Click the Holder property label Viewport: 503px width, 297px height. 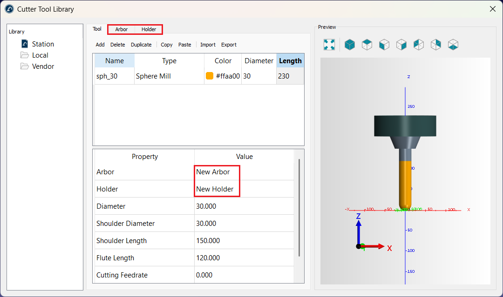coord(107,189)
